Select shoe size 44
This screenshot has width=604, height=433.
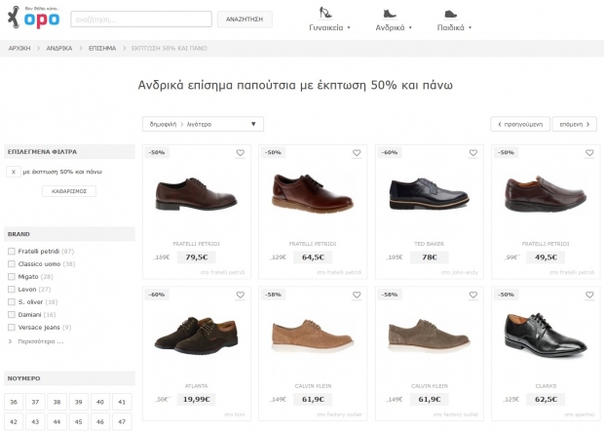(x=57, y=422)
